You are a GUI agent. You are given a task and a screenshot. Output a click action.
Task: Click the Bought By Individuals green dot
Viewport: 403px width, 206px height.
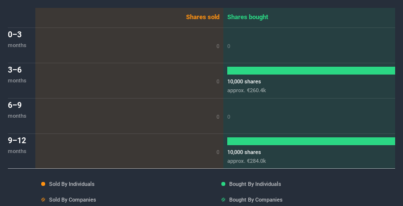[x=223, y=184]
